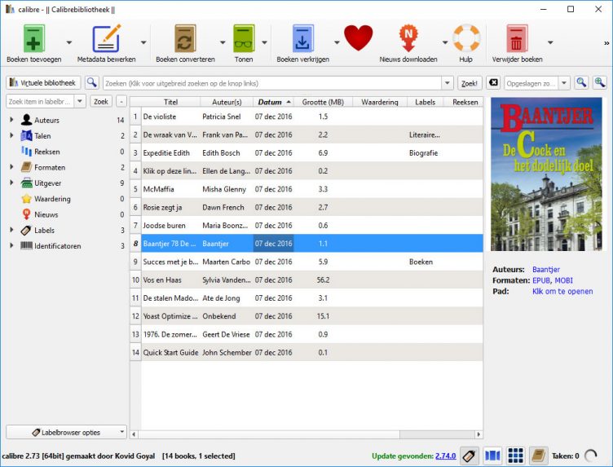
Task: Open the update link 2.74.0
Action: 446,456
